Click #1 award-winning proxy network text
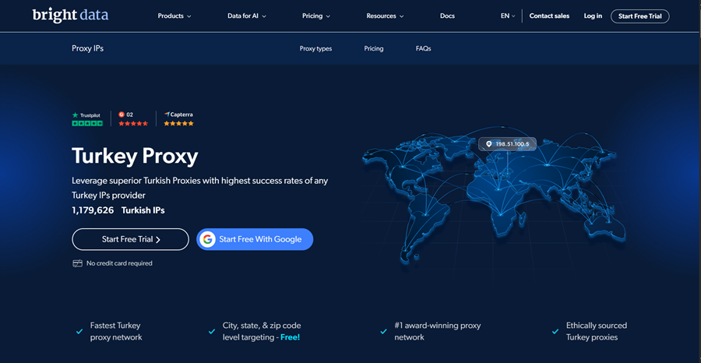701x363 pixels. pyautogui.click(x=437, y=331)
